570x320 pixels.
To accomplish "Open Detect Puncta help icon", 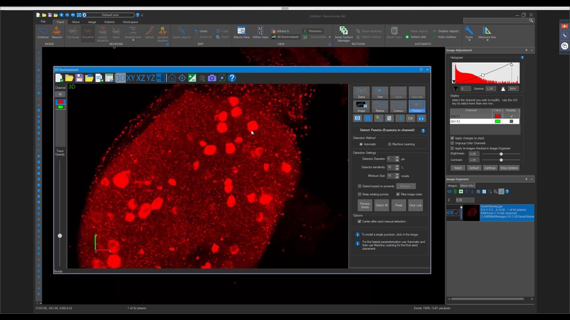I will point(423,131).
